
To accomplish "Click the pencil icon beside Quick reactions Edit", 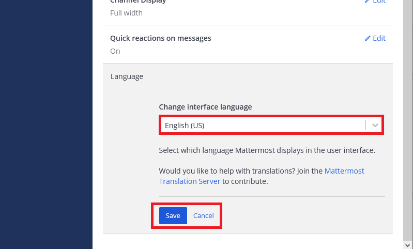I will click(x=368, y=38).
